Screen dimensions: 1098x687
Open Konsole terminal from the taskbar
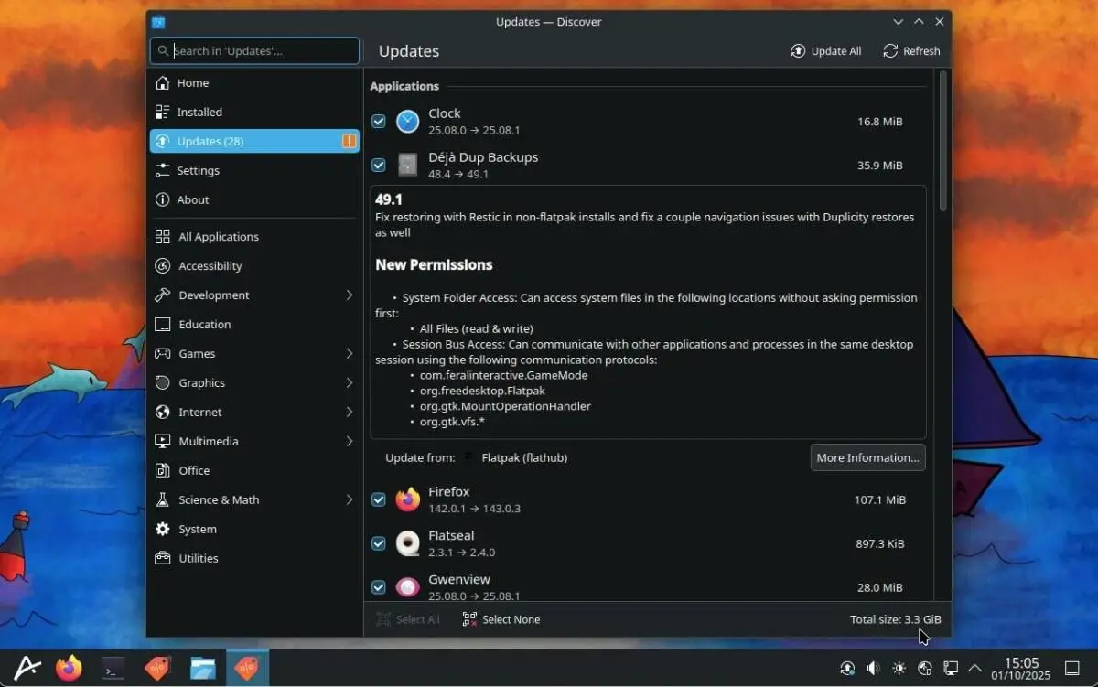click(x=113, y=669)
